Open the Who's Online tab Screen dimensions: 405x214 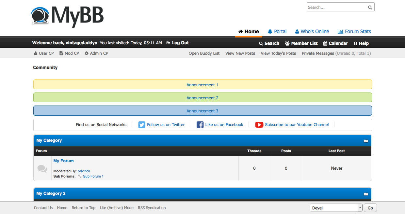pyautogui.click(x=312, y=32)
